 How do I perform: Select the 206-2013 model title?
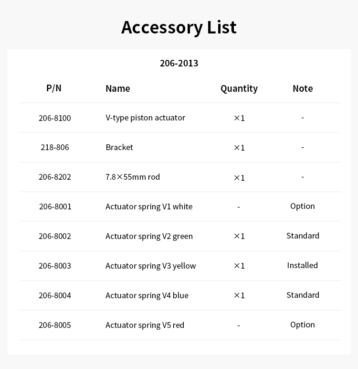(x=179, y=63)
